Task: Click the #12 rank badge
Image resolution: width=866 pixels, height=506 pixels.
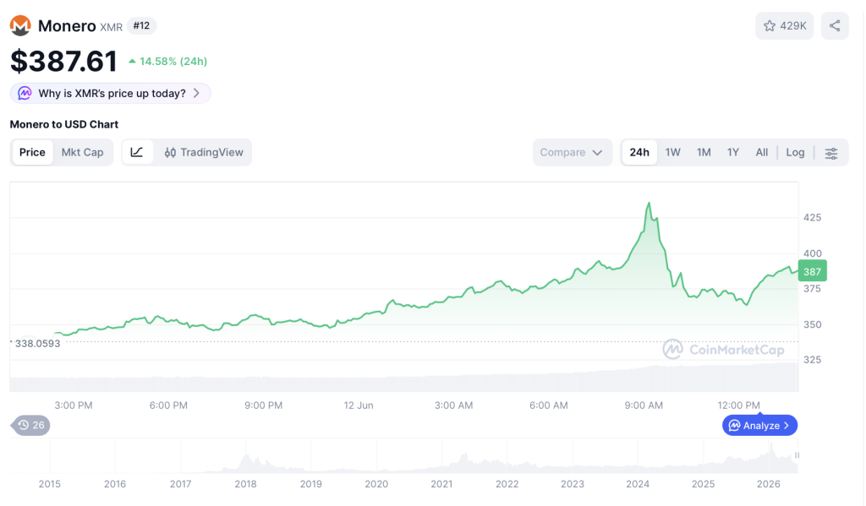Action: coord(141,26)
